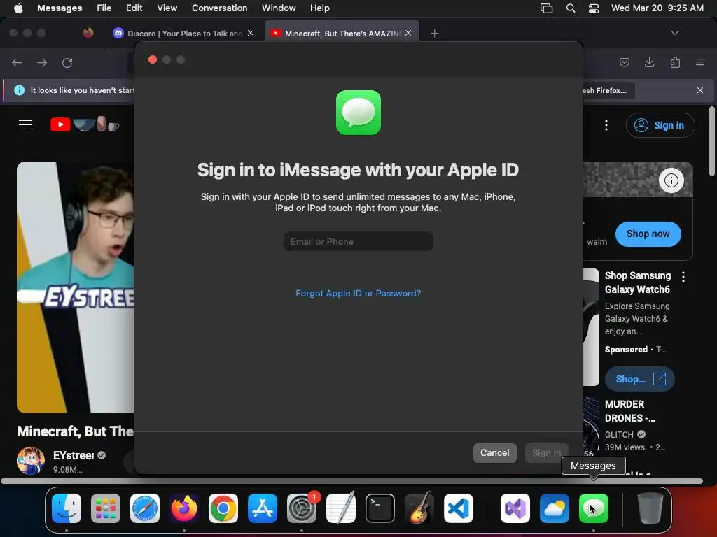
Task: Open the Weather app in Dock
Action: [555, 508]
